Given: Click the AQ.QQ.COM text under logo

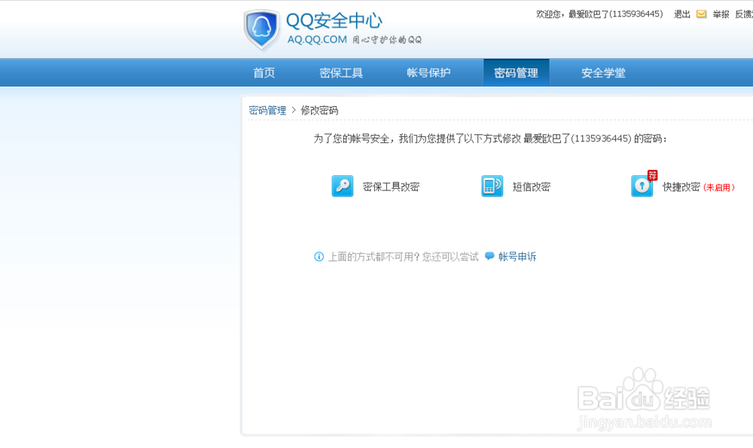Looking at the screenshot, I should pos(317,39).
